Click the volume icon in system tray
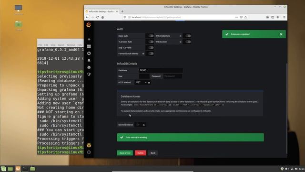The height and width of the screenshot is (172, 305). 296,169
